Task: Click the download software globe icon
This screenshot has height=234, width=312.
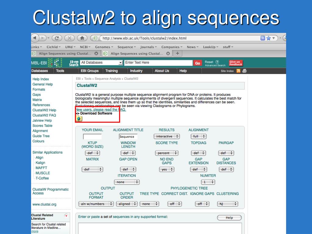Action: click(79, 119)
